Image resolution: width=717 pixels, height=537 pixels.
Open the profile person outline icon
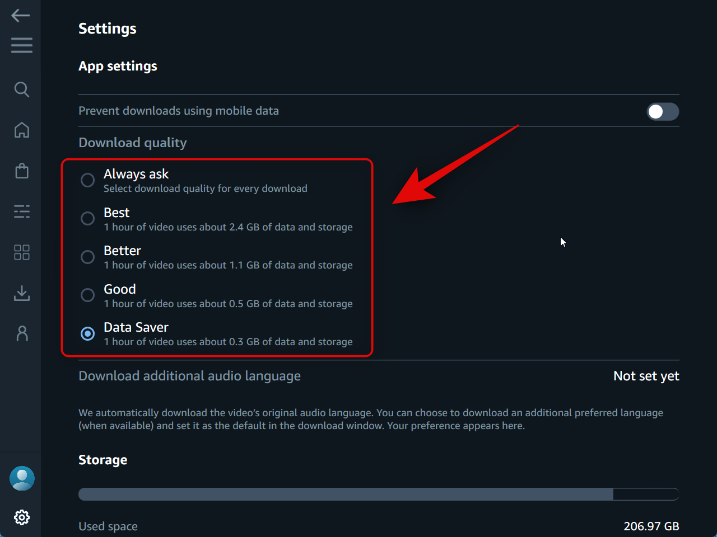click(x=21, y=333)
